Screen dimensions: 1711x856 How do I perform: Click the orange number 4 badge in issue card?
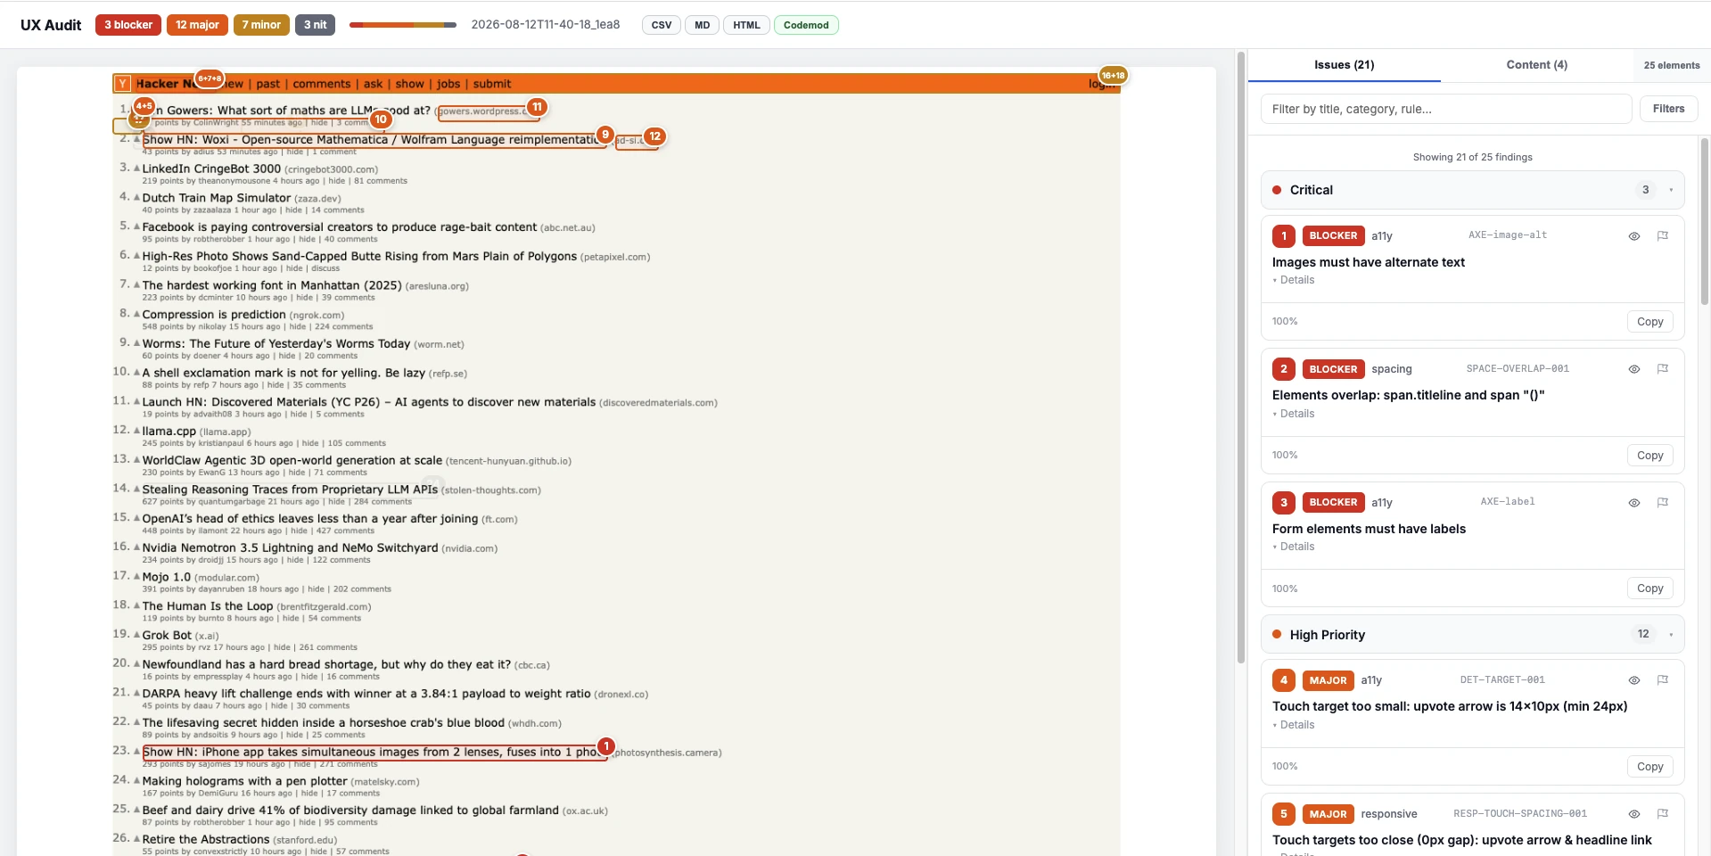[1284, 680]
